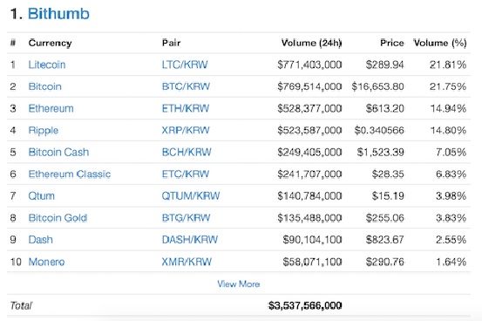Image resolution: width=482 pixels, height=321 pixels.
Task: Open the Bitcoin Cash currency link
Action: click(58, 152)
